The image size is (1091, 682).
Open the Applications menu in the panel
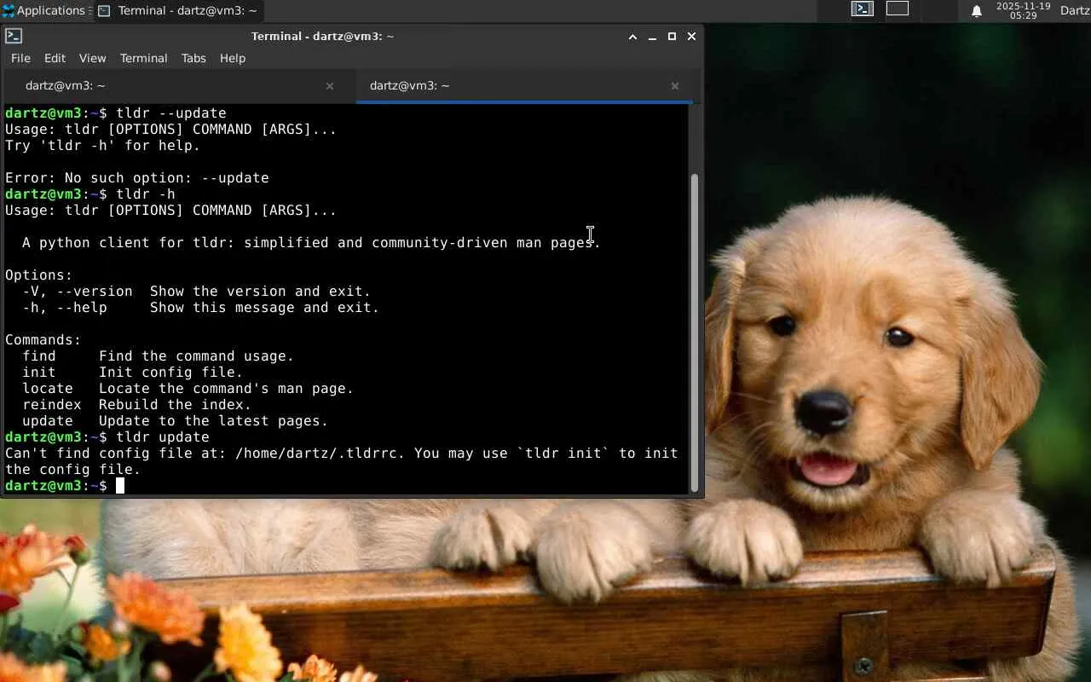click(44, 10)
